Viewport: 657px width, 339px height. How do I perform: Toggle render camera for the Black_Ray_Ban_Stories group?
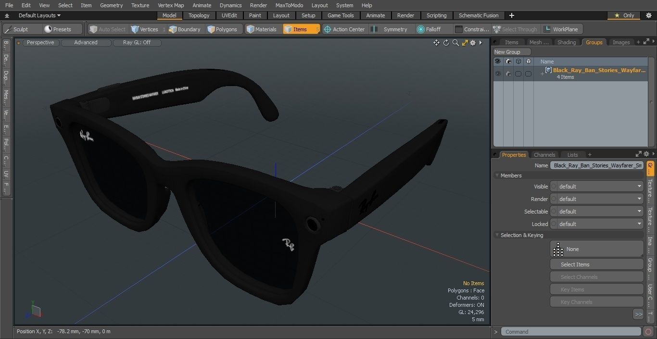508,74
